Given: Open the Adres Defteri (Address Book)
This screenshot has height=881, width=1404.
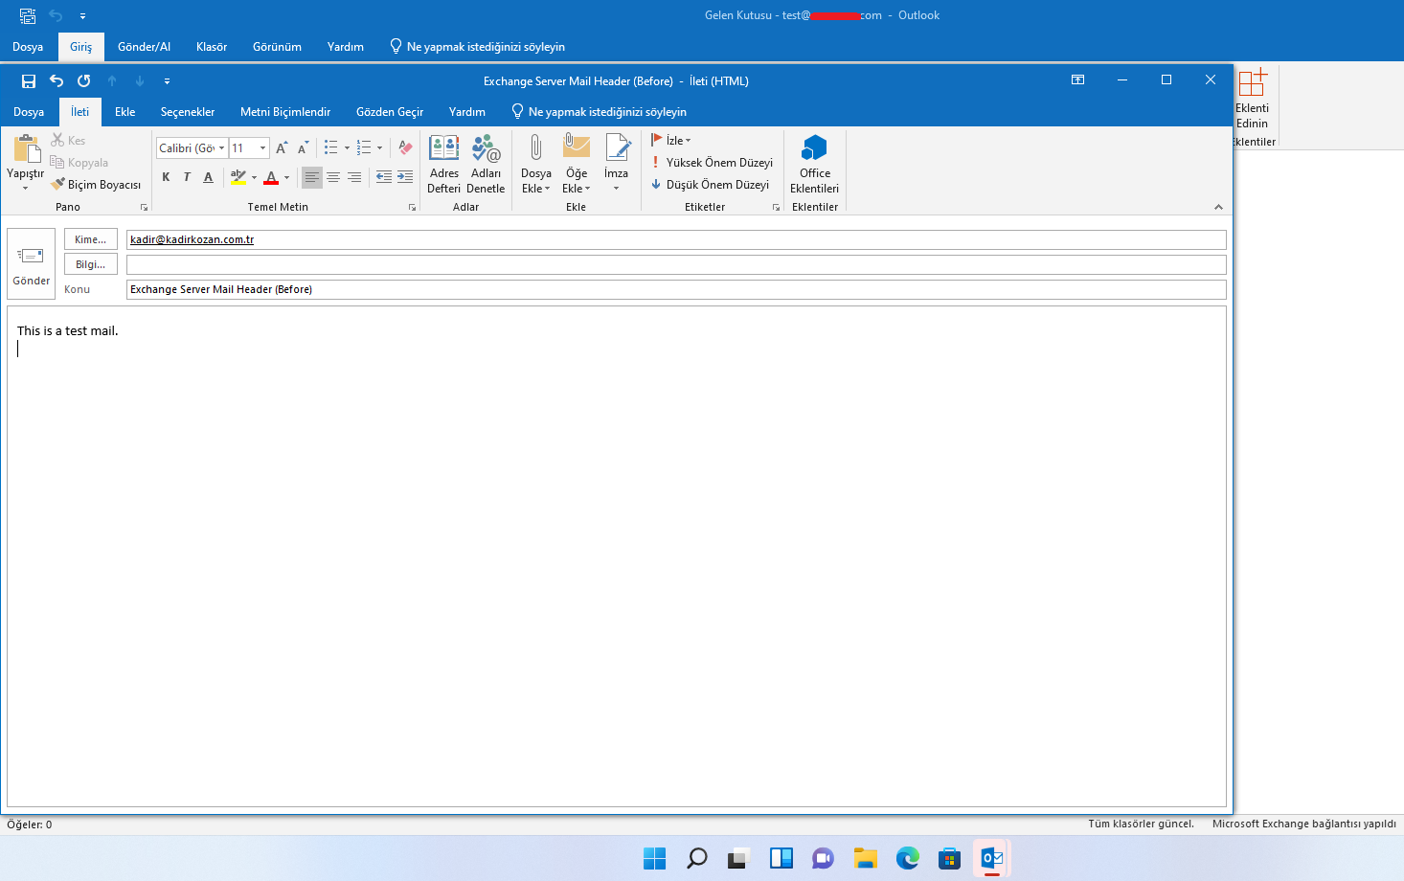Looking at the screenshot, I should [443, 163].
